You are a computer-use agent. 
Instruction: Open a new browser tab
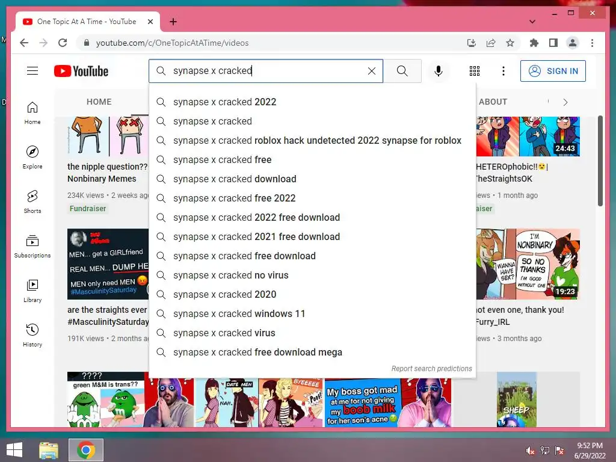[173, 22]
